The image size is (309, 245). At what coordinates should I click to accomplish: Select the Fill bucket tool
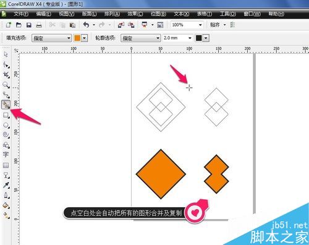click(6, 205)
